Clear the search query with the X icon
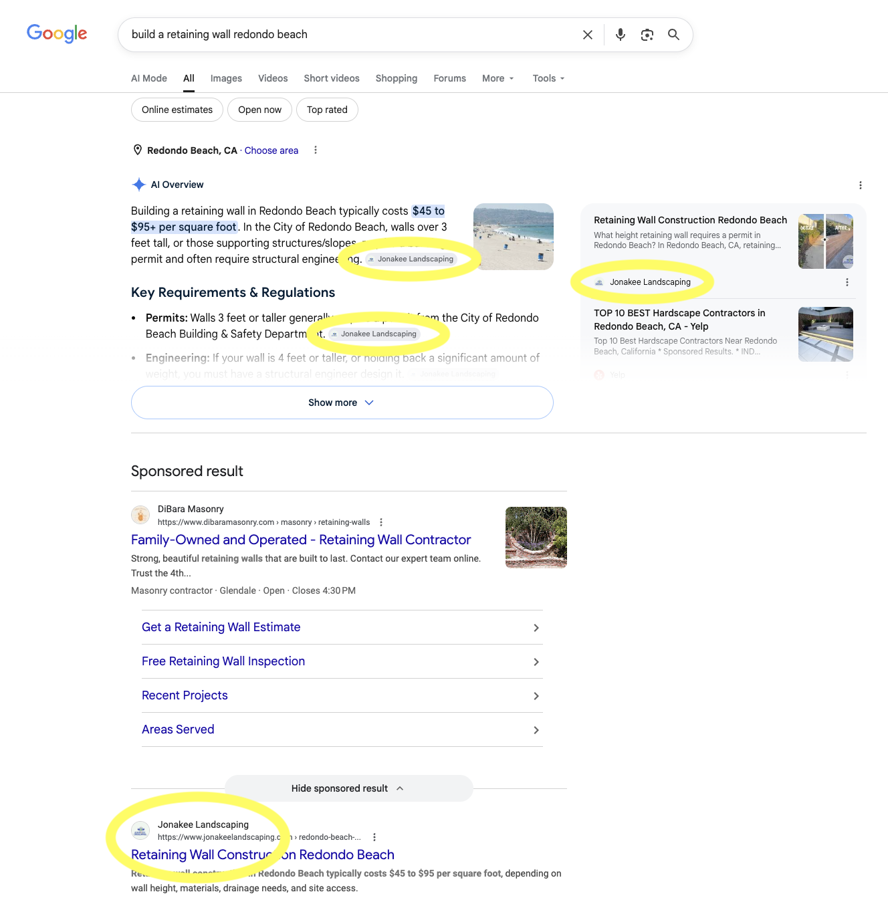The width and height of the screenshot is (888, 900). coord(588,35)
